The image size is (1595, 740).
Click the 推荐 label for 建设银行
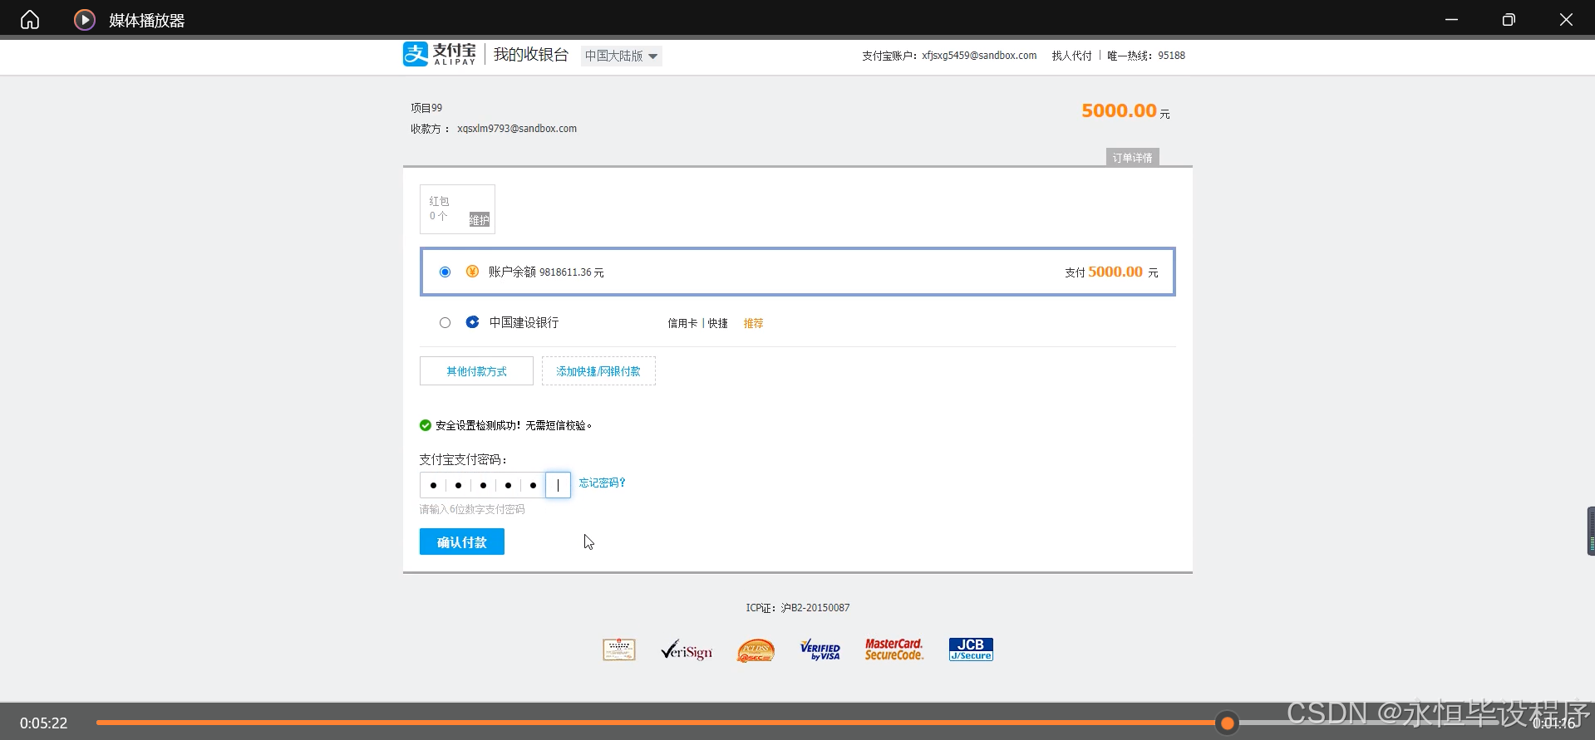pyautogui.click(x=753, y=323)
